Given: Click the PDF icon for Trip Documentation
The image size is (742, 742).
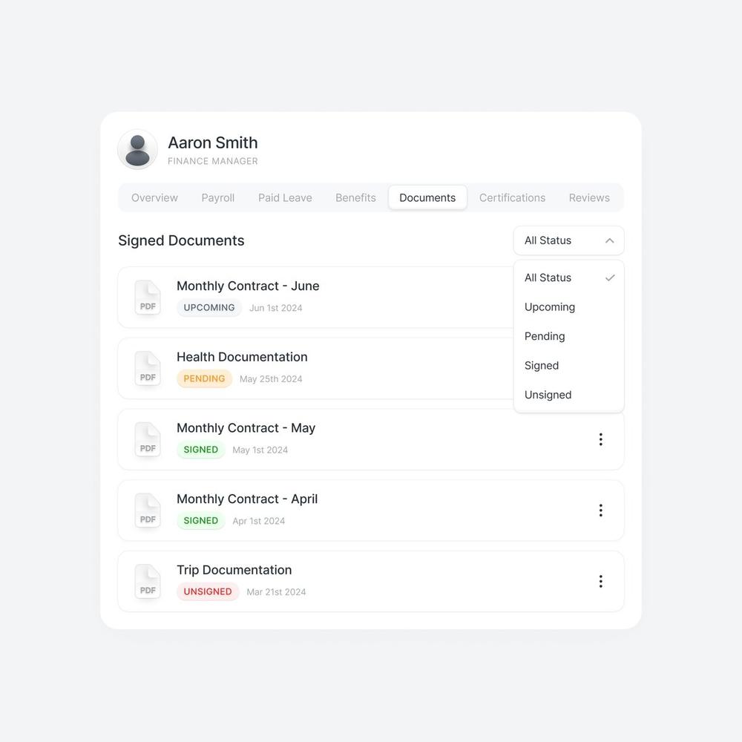Looking at the screenshot, I should pyautogui.click(x=148, y=581).
